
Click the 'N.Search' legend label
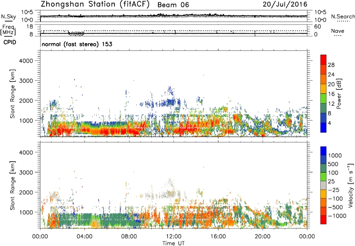point(343,16)
